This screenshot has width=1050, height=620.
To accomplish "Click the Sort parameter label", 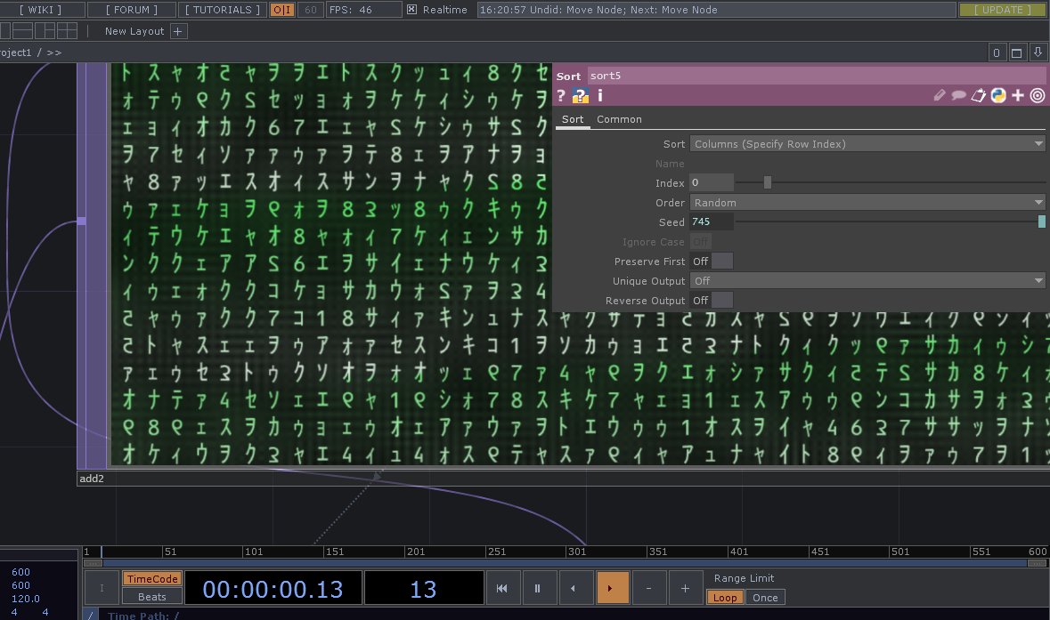I will [x=673, y=144].
